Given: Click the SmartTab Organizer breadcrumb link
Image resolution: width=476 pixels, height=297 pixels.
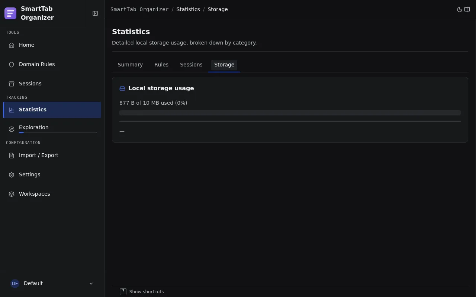Looking at the screenshot, I should click(139, 10).
